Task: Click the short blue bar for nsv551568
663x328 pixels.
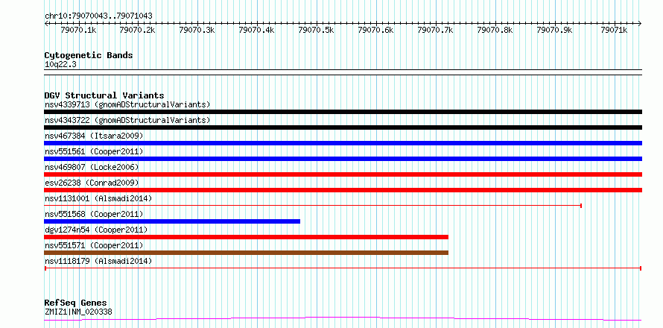Action: tap(172, 221)
